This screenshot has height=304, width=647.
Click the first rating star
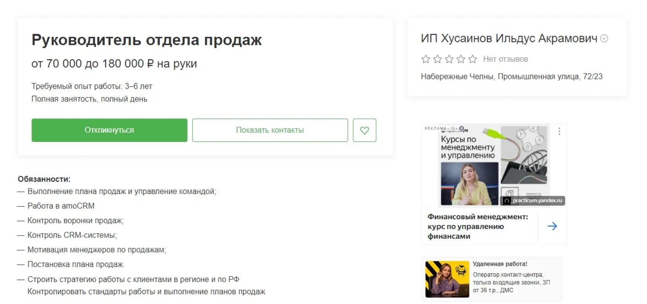pos(426,59)
